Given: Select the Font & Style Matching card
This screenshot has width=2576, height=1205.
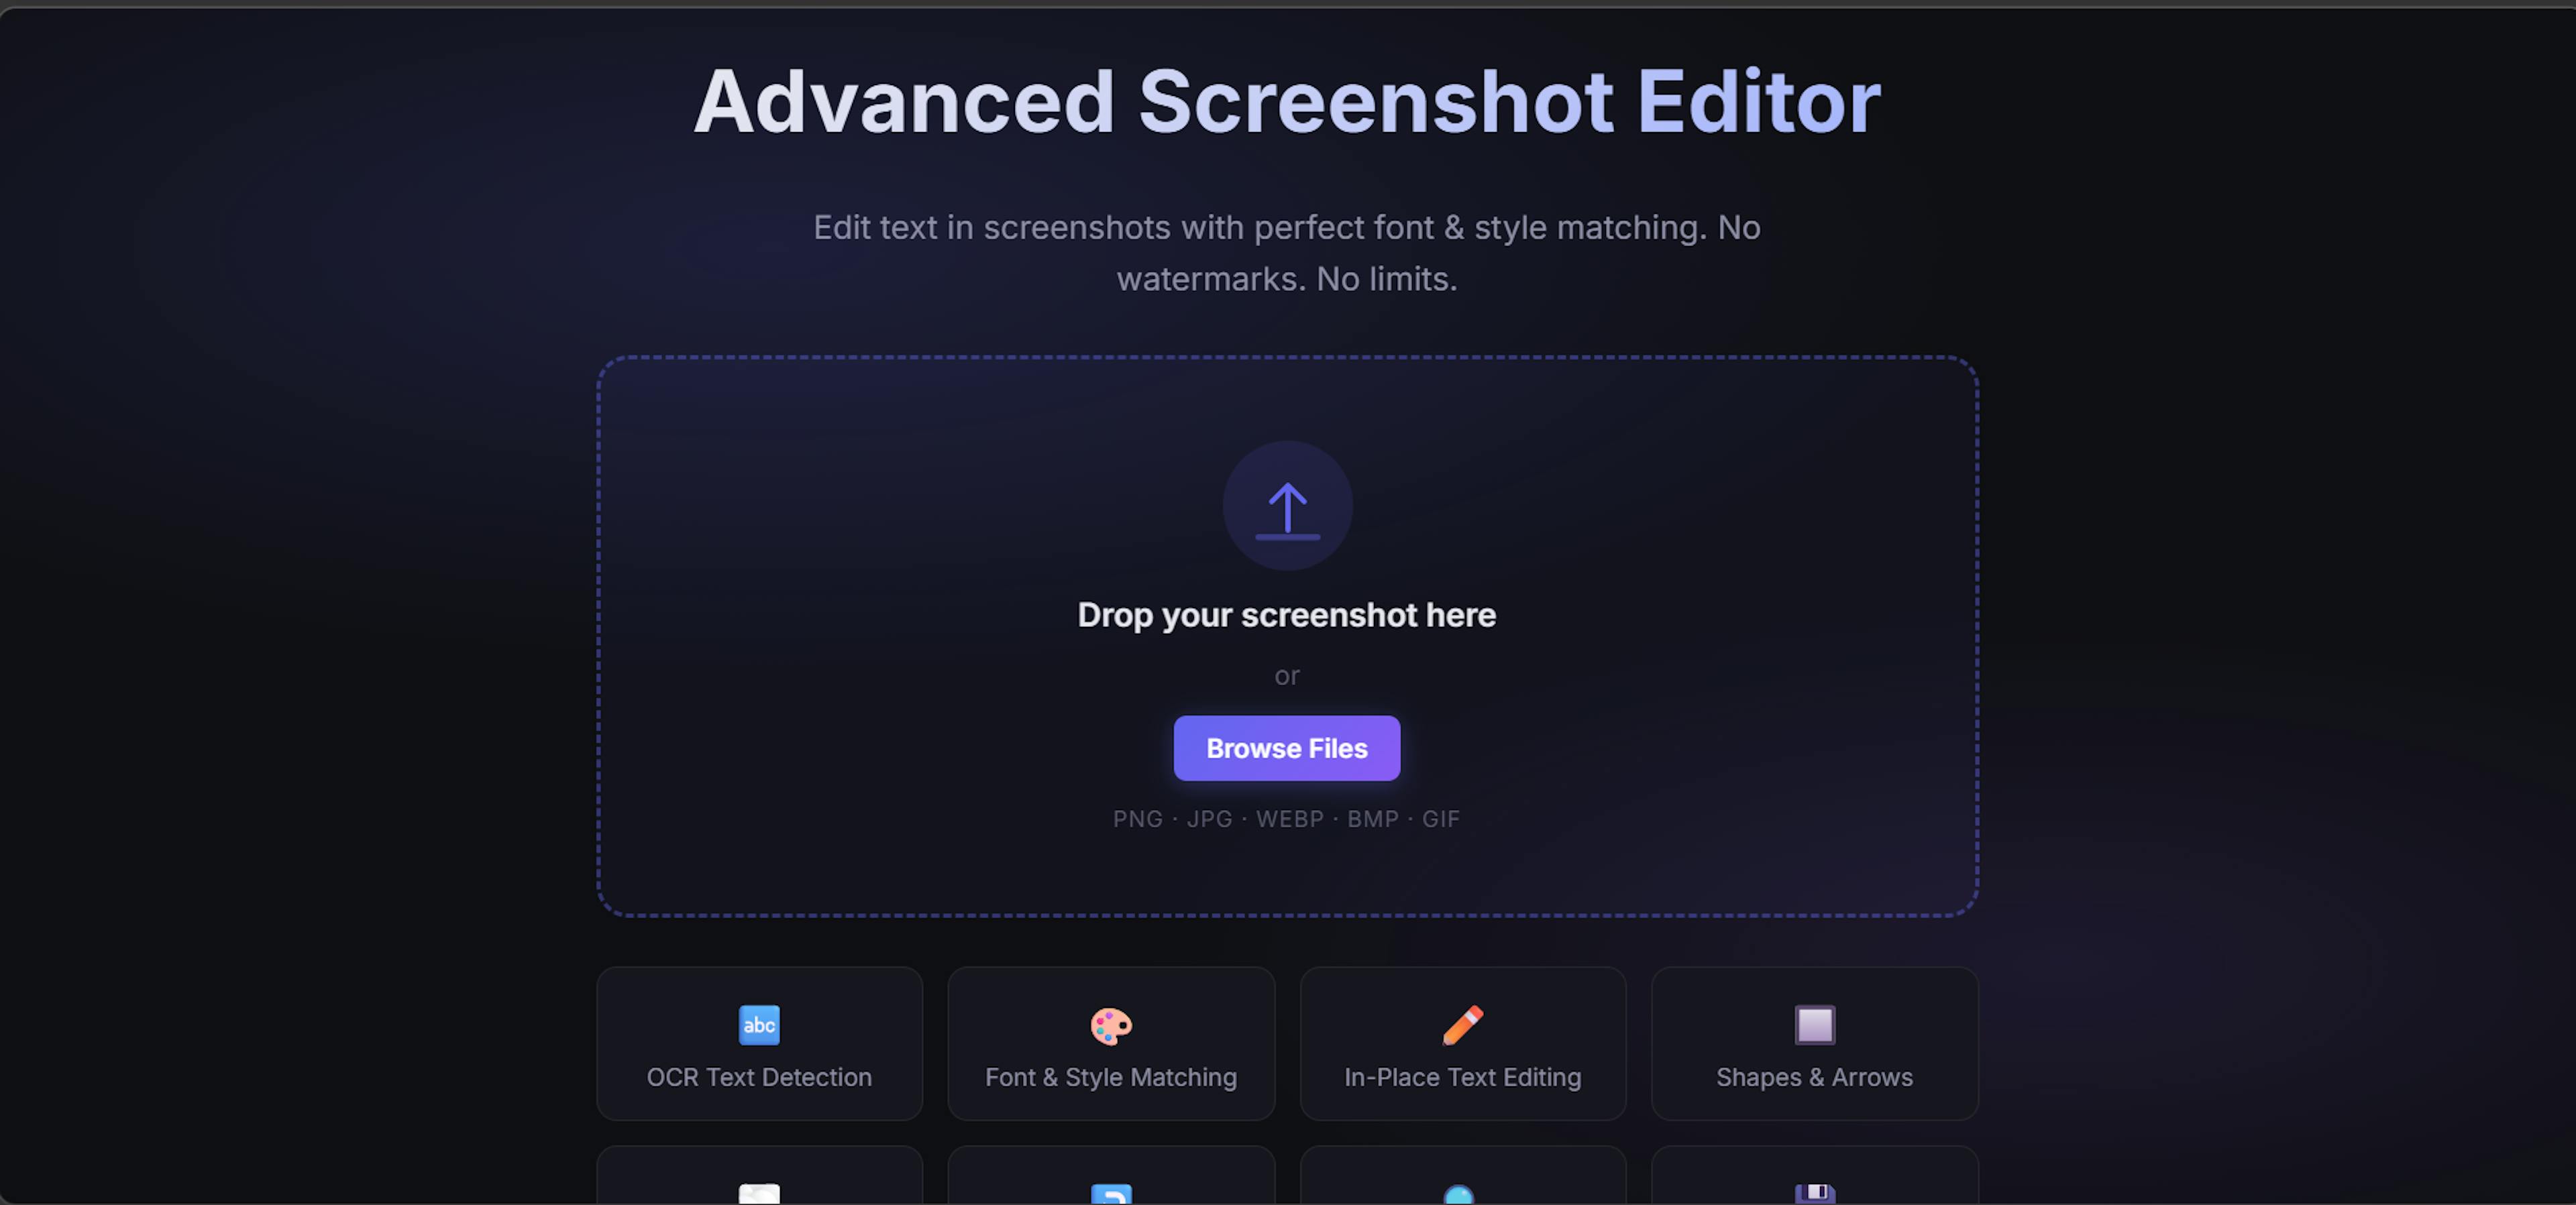Looking at the screenshot, I should [1110, 1044].
